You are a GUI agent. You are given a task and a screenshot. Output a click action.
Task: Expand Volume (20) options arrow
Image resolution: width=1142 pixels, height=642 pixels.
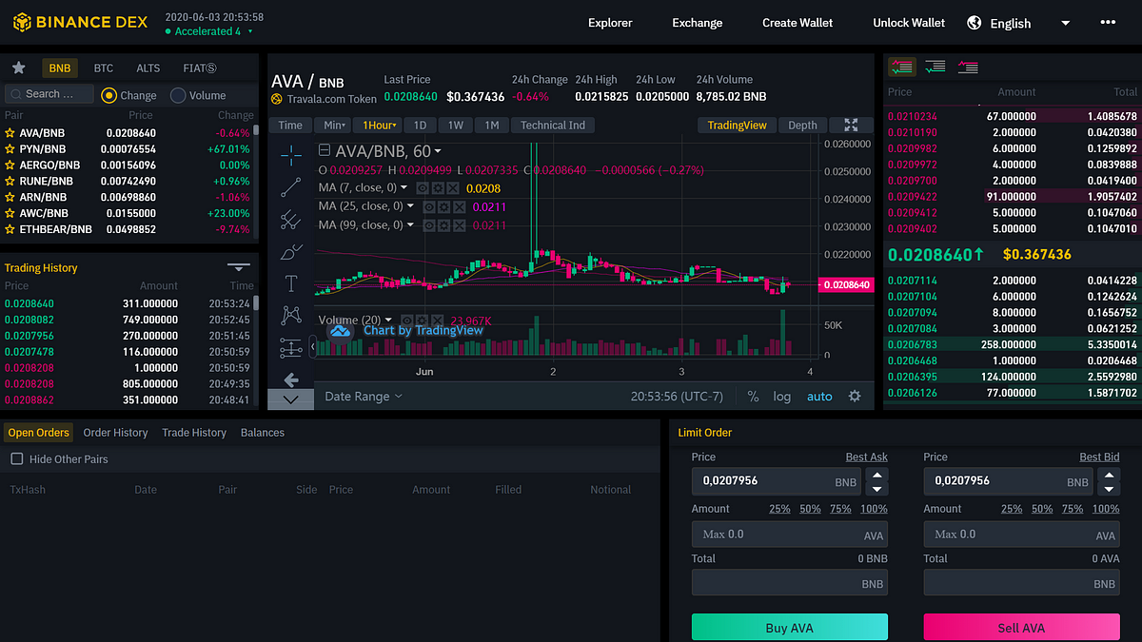pos(389,321)
